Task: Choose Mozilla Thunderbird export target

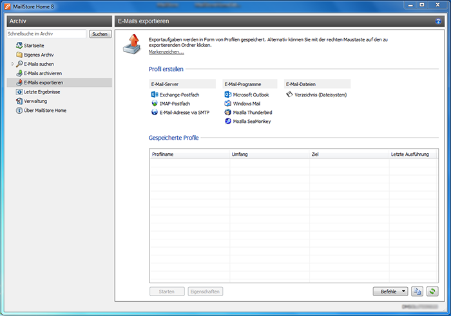Action: pyautogui.click(x=253, y=113)
